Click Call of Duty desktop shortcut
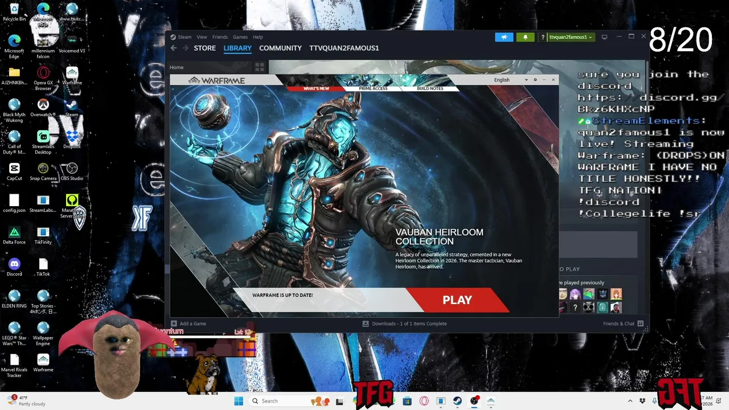The width and height of the screenshot is (729, 410). (x=14, y=143)
